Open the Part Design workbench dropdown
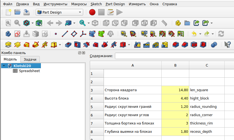 [x=59, y=12]
